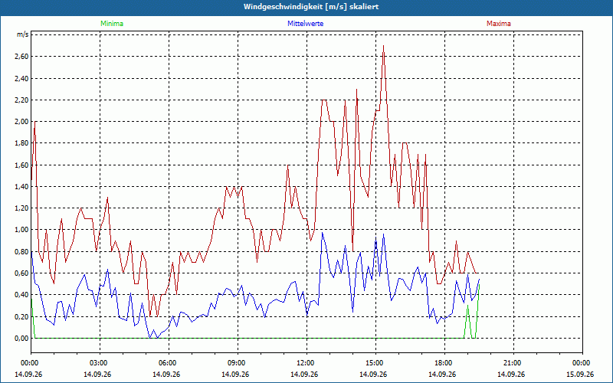
Task: Click the '14.09.26' date below 03:00
Action: click(x=97, y=374)
